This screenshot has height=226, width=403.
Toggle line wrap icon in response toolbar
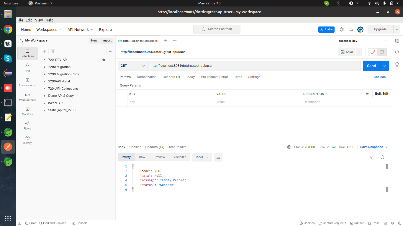218,157
